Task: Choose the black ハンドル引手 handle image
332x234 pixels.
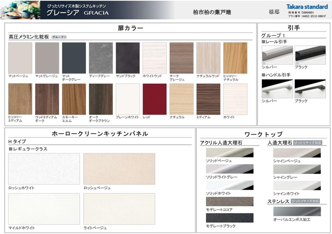Action: pos(310,89)
